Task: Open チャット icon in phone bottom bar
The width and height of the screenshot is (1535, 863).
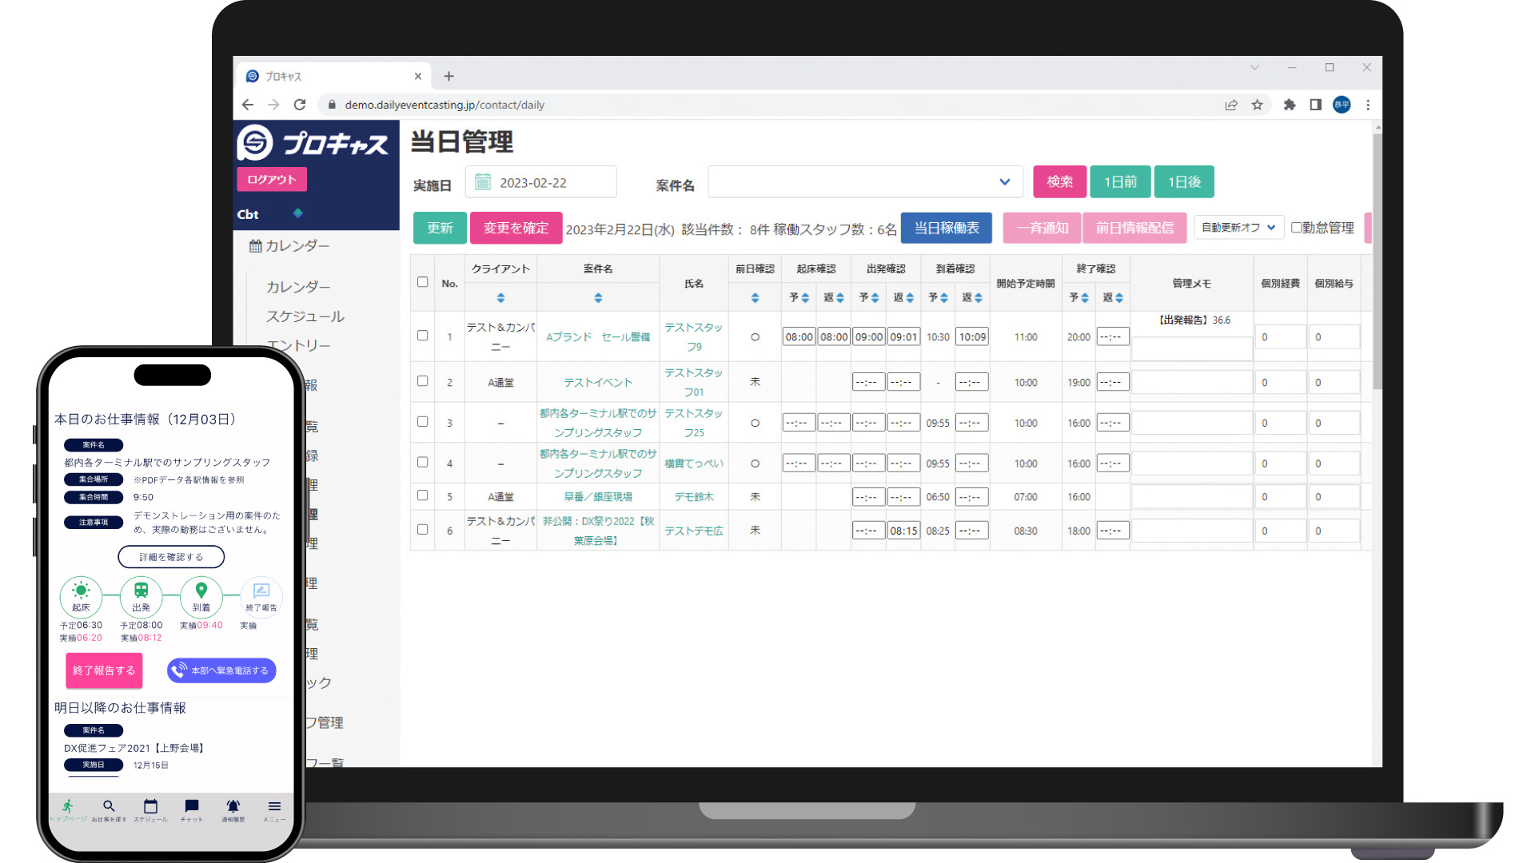Action: pos(192,807)
